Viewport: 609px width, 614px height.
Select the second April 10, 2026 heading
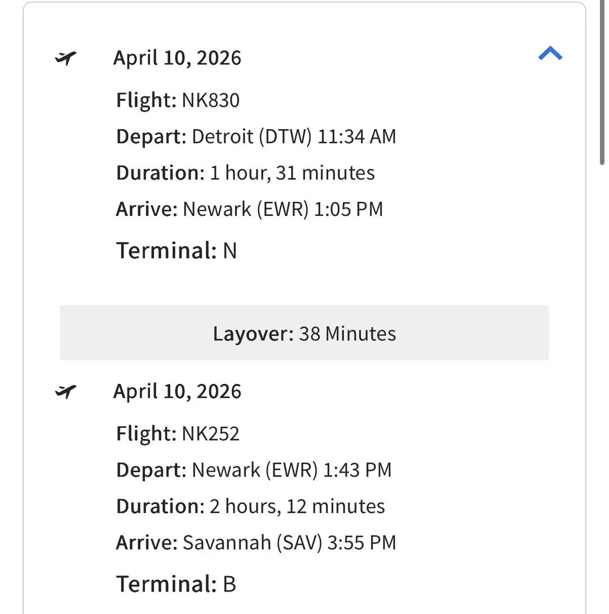click(177, 391)
